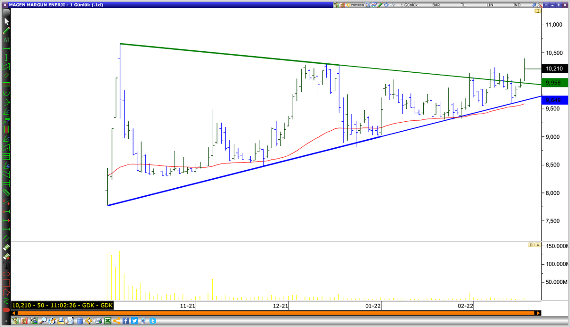Share chart on Facebook
This screenshot has height=327, width=570.
click(126, 321)
